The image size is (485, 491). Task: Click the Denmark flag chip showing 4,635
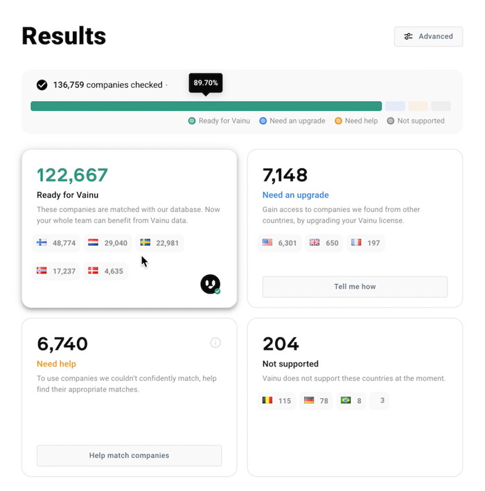pyautogui.click(x=105, y=271)
